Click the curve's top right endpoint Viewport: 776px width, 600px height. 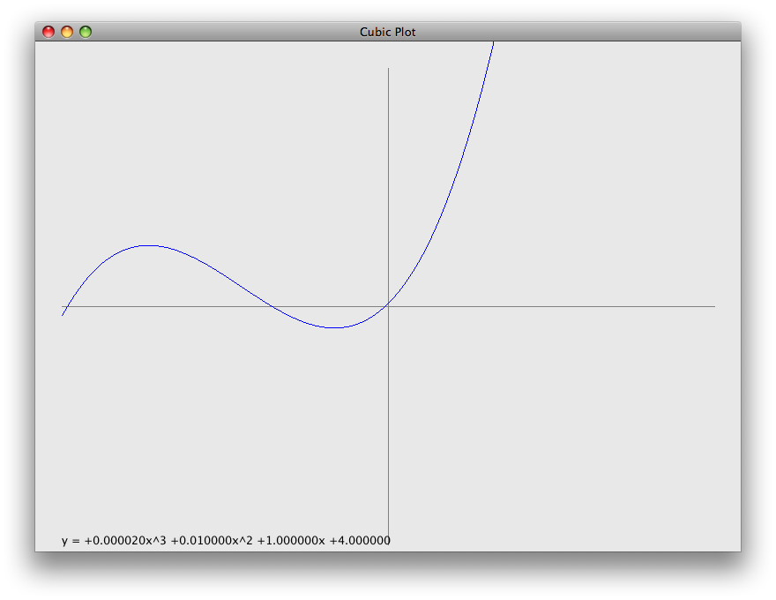coord(493,41)
